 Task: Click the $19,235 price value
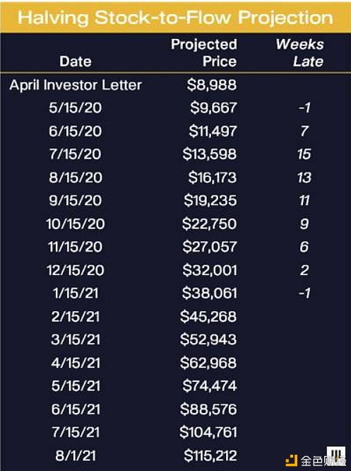coord(210,200)
